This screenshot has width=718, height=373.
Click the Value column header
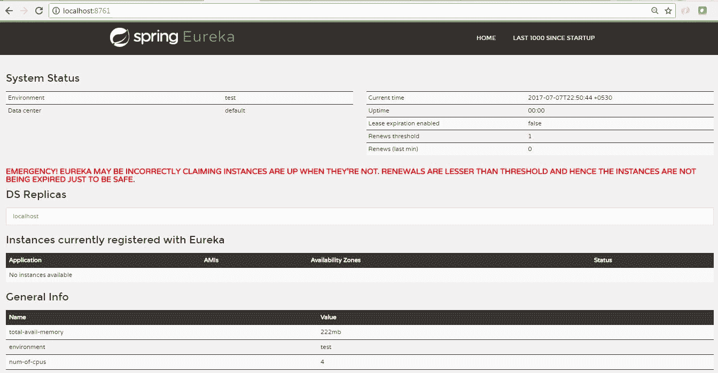(328, 317)
